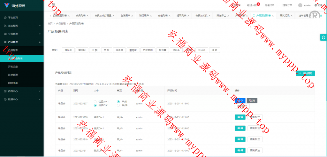Choose the 双/件 radio option
This screenshot has width=327, height=157.
(x=118, y=105)
